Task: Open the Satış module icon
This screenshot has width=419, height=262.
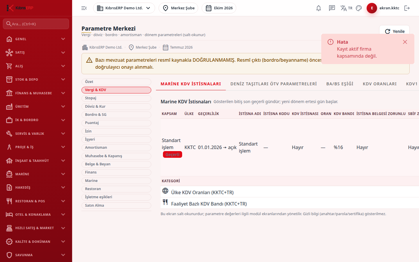Action: (9, 52)
